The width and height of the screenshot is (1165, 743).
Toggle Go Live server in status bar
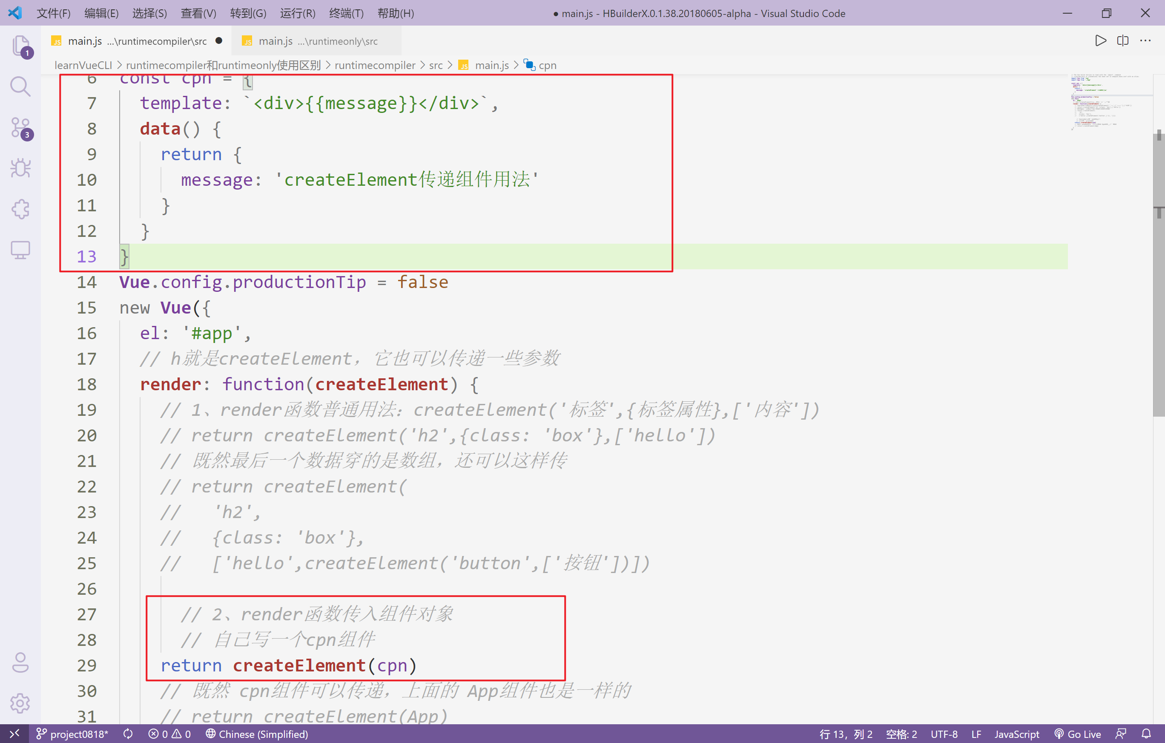click(1077, 734)
